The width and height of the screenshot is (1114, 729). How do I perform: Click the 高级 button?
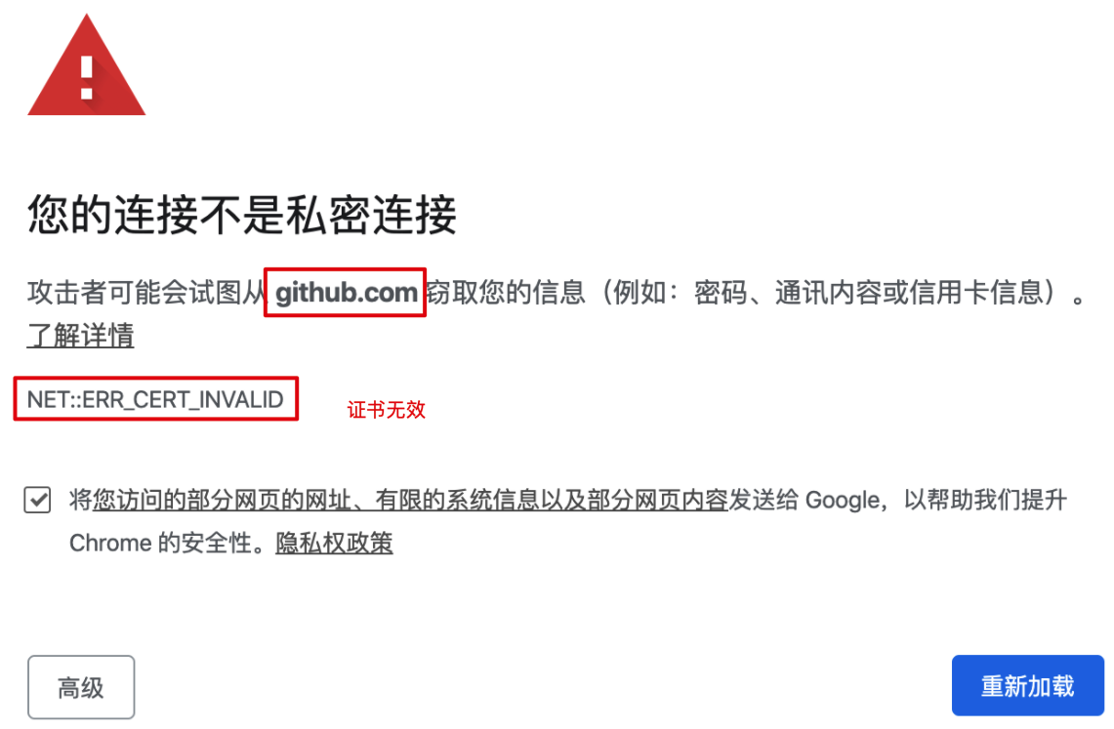pos(81,687)
